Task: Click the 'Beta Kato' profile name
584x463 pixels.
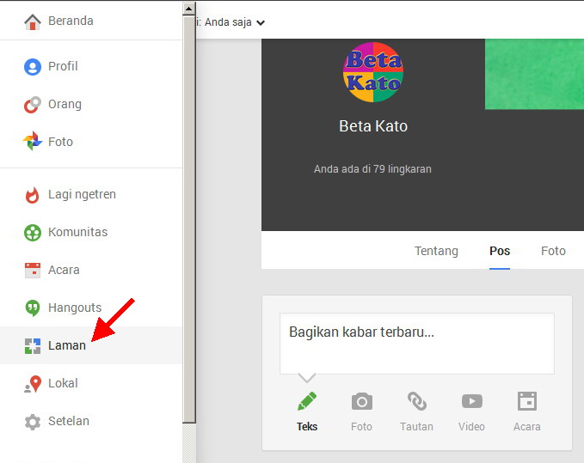Action: click(x=372, y=126)
